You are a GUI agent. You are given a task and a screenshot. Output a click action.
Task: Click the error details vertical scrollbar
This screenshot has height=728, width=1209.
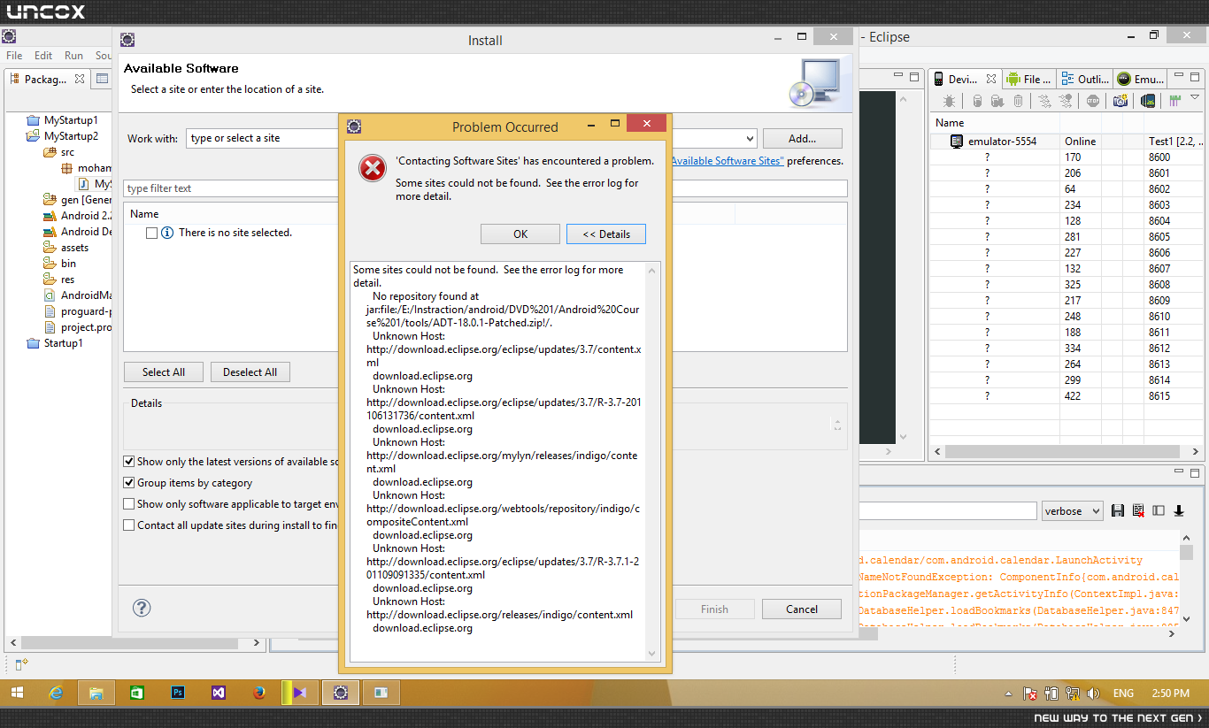[652, 462]
